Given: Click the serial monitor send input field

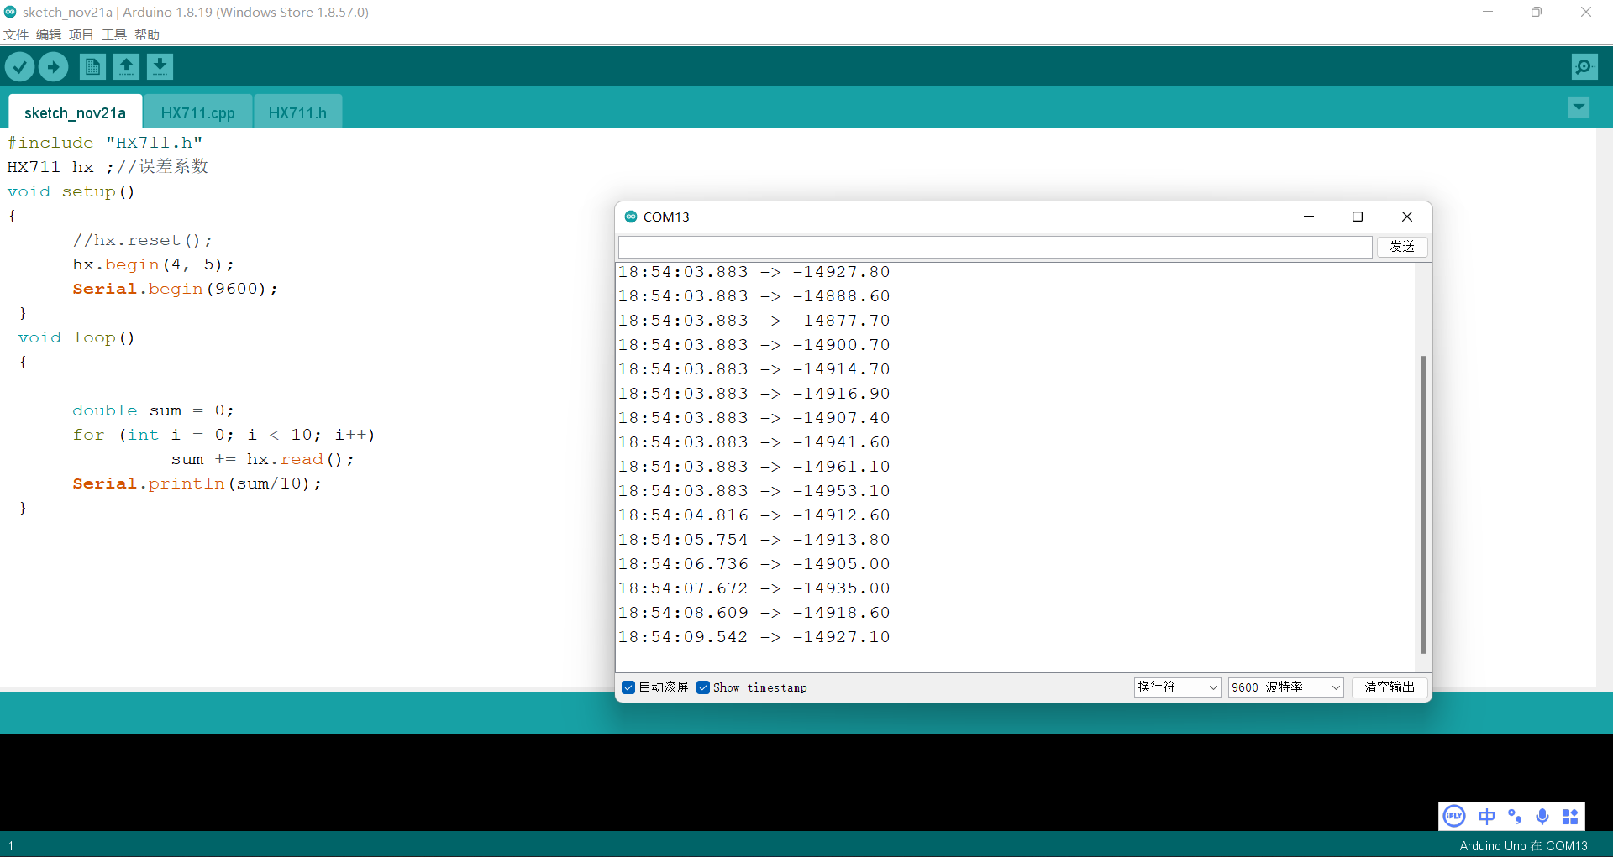Looking at the screenshot, I should click(x=996, y=247).
